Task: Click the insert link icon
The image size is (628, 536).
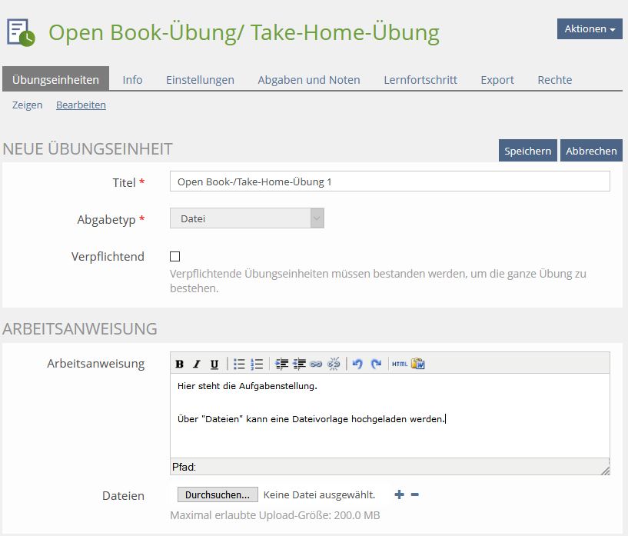Action: (x=316, y=364)
